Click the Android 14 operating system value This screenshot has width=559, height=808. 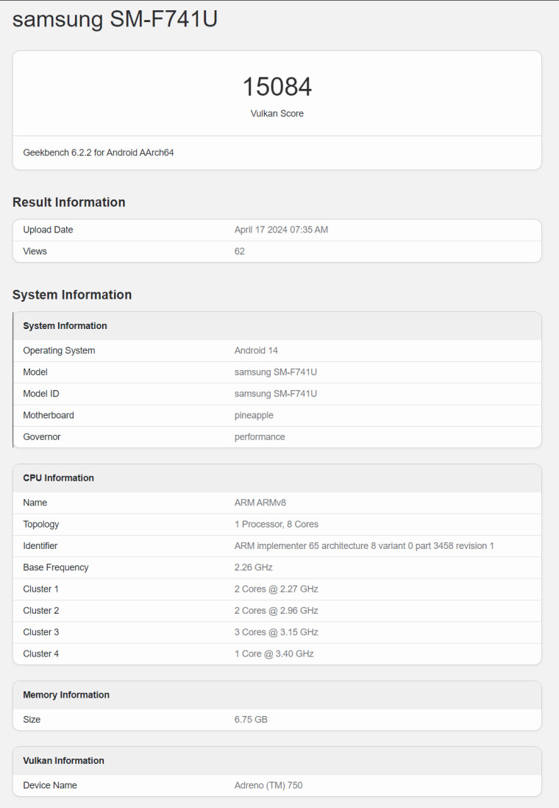[256, 350]
